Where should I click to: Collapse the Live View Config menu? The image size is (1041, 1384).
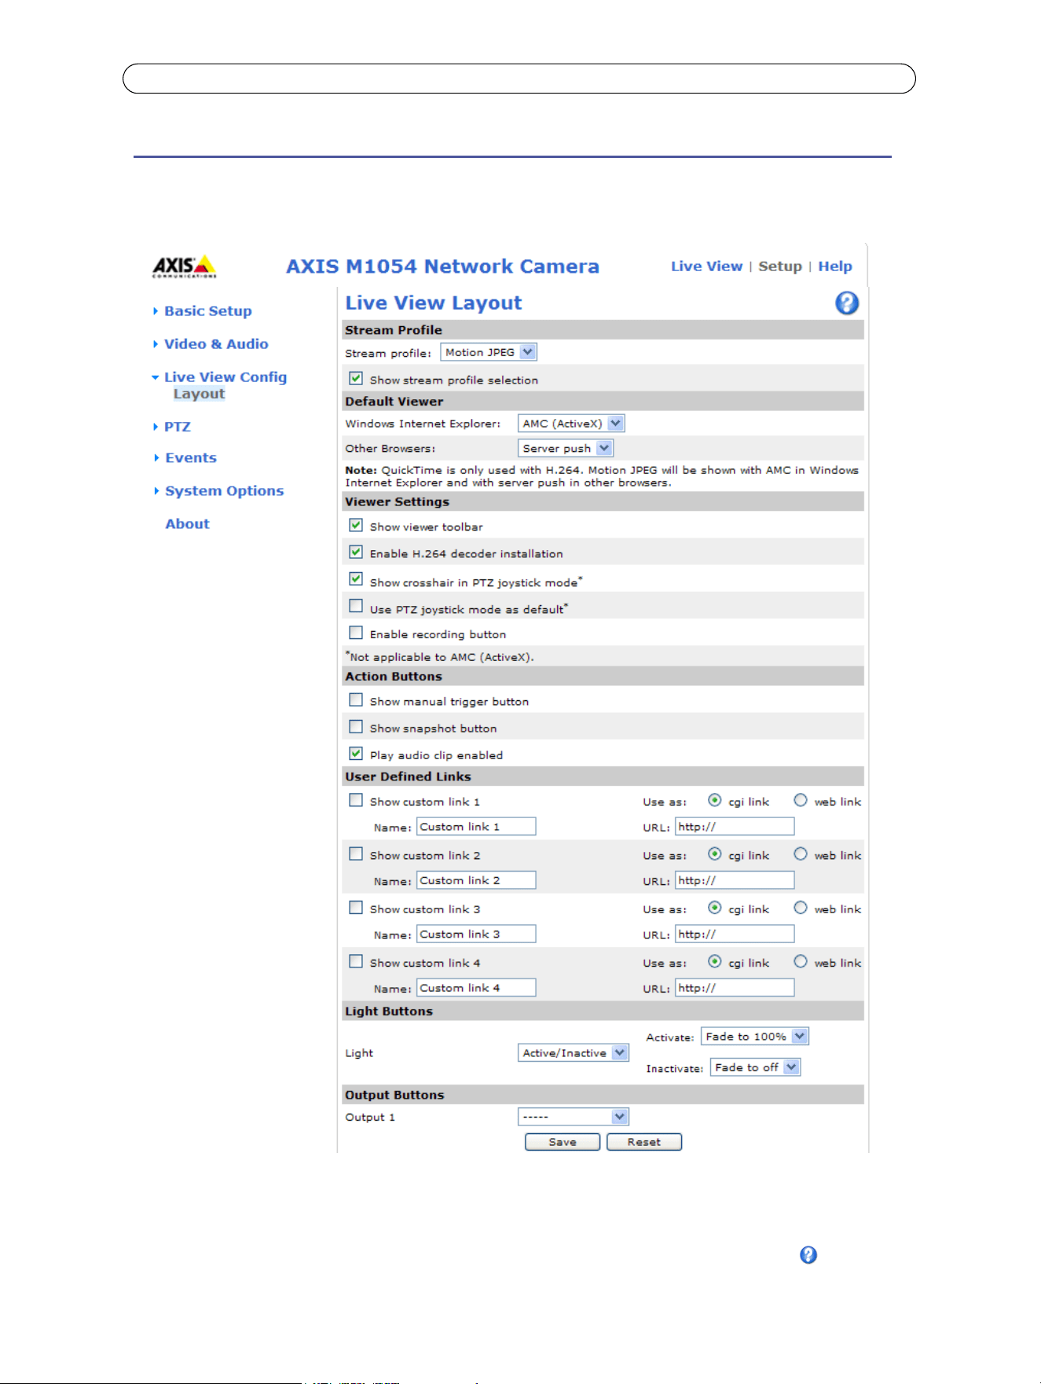tap(225, 377)
